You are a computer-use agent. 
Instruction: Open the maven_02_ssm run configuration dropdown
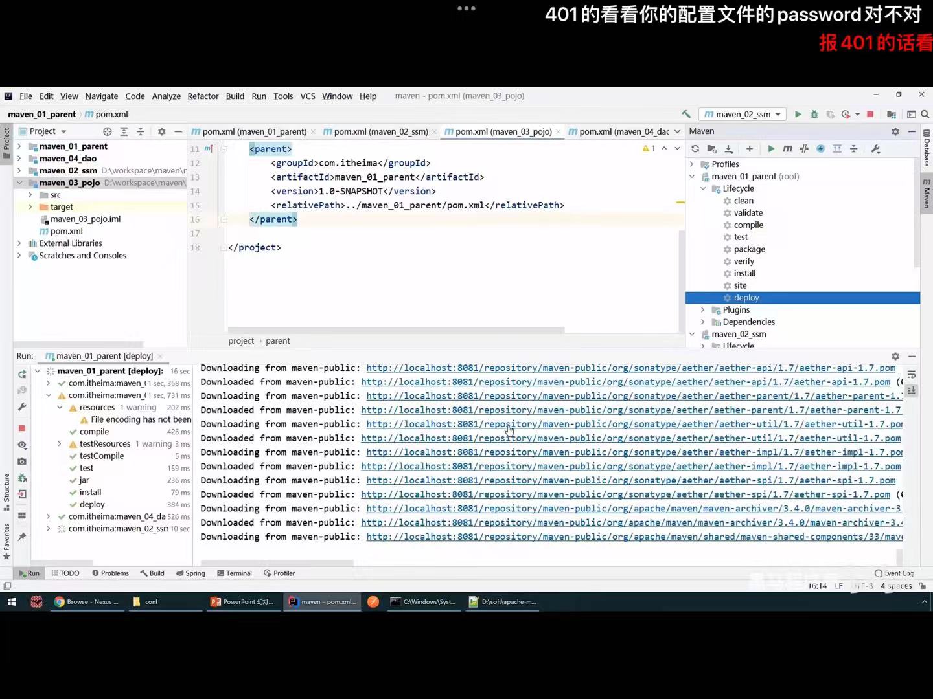pyautogui.click(x=743, y=114)
